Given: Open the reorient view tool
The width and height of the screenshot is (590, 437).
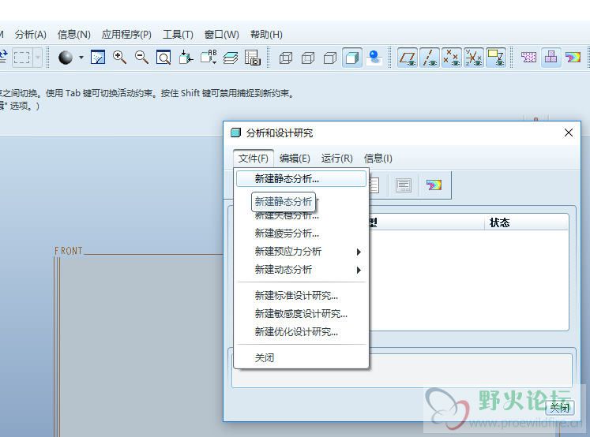Looking at the screenshot, I should pyautogui.click(x=186, y=58).
